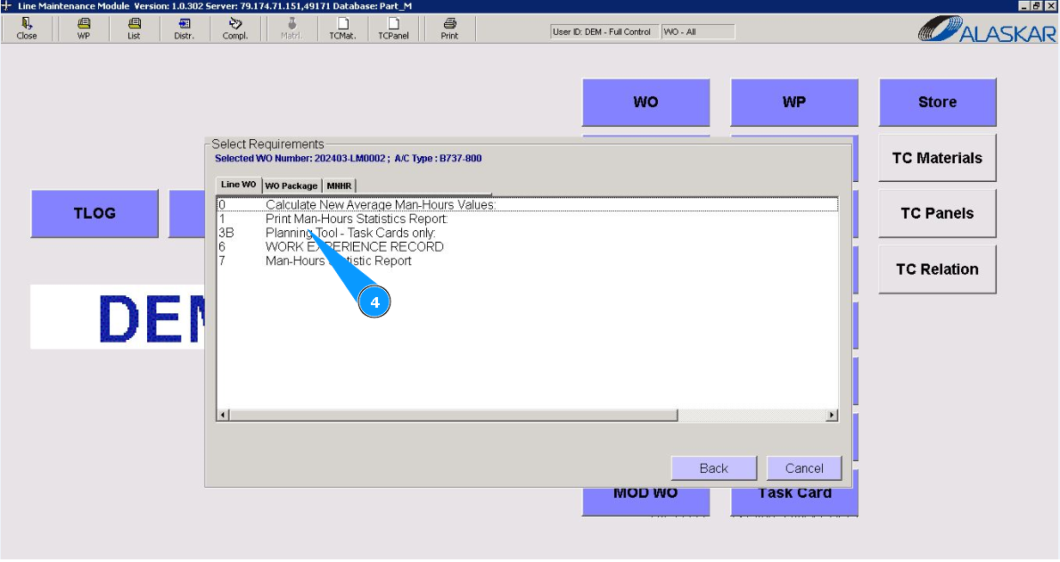Screen dimensions: 1060x562
Task: Open the Task Card button
Action: (794, 502)
